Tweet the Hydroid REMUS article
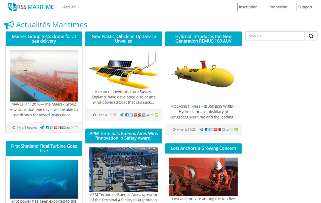The height and width of the screenshot is (203, 321). (211, 130)
